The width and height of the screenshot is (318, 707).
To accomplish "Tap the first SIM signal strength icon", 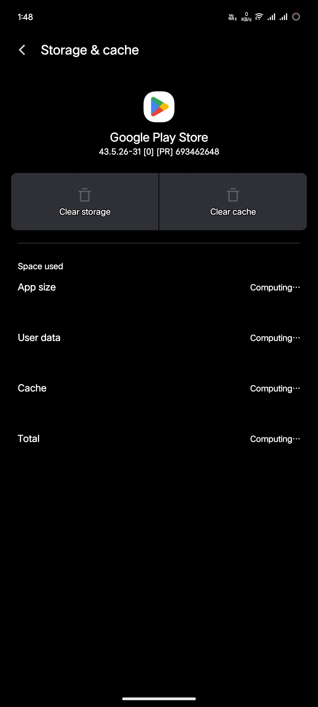I will pyautogui.click(x=271, y=17).
